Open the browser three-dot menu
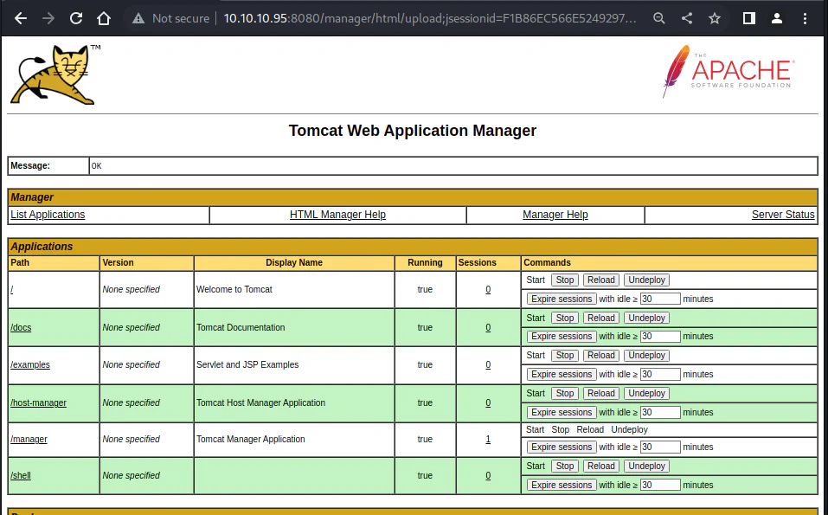Viewport: 828px width, 515px height. click(805, 18)
